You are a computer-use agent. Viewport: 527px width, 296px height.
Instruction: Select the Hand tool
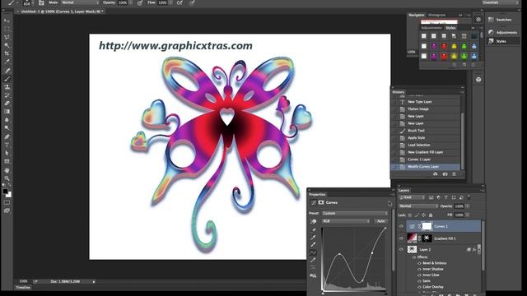(7, 170)
